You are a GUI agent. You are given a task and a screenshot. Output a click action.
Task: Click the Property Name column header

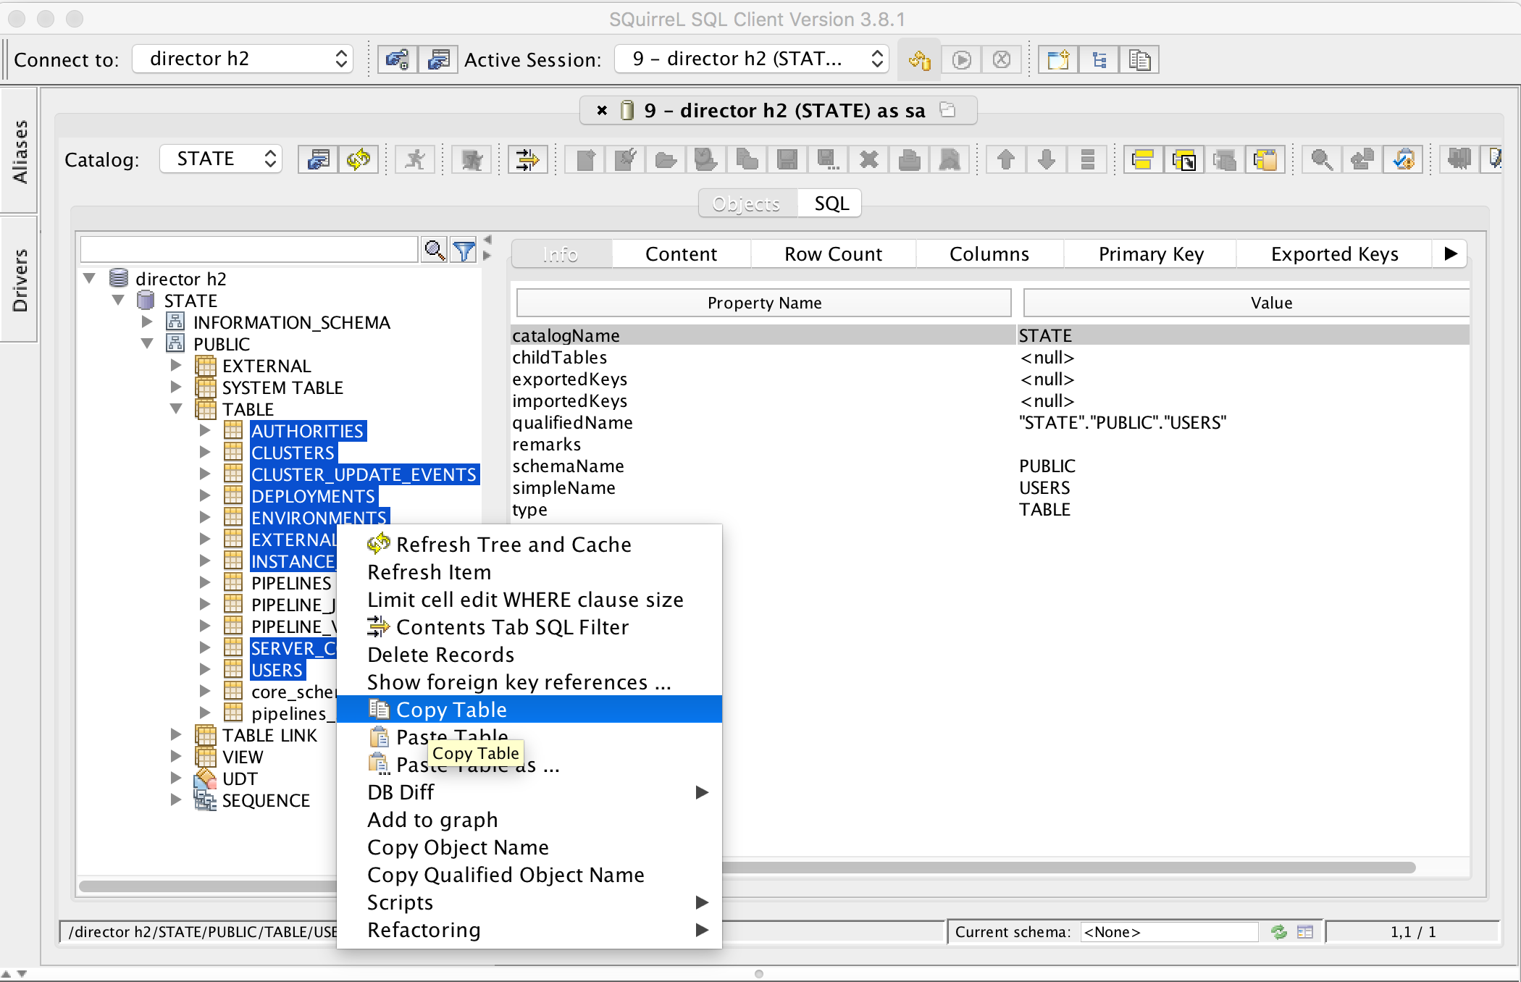(x=764, y=303)
